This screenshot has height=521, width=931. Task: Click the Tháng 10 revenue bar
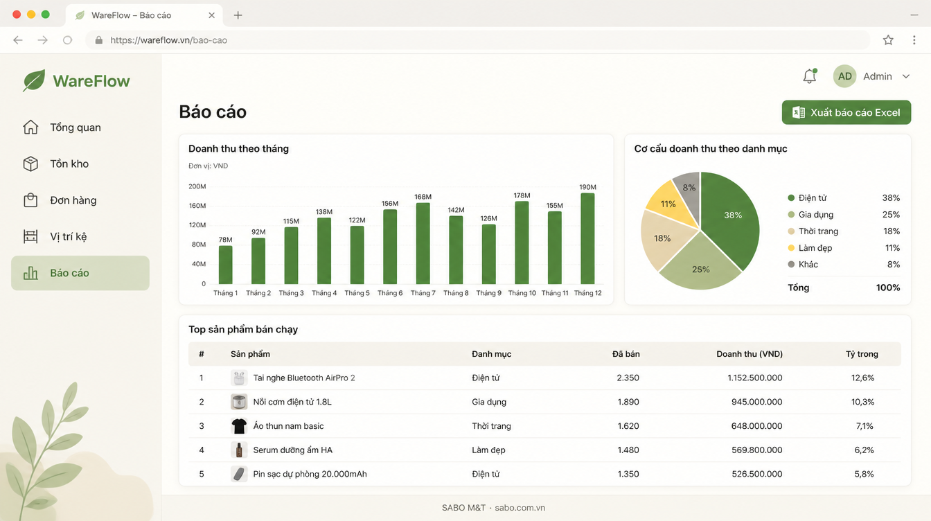522,242
